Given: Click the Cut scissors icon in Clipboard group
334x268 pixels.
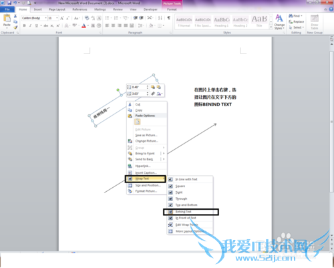Looking at the screenshot, I should click(x=15, y=16).
